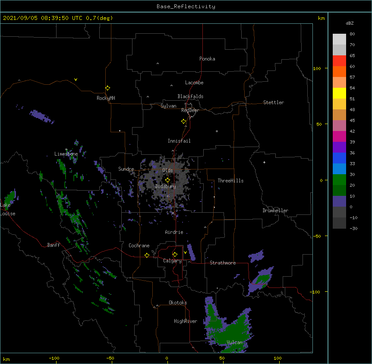
Task: Click the 65 dBZ red color swatch
Action: 339,61
